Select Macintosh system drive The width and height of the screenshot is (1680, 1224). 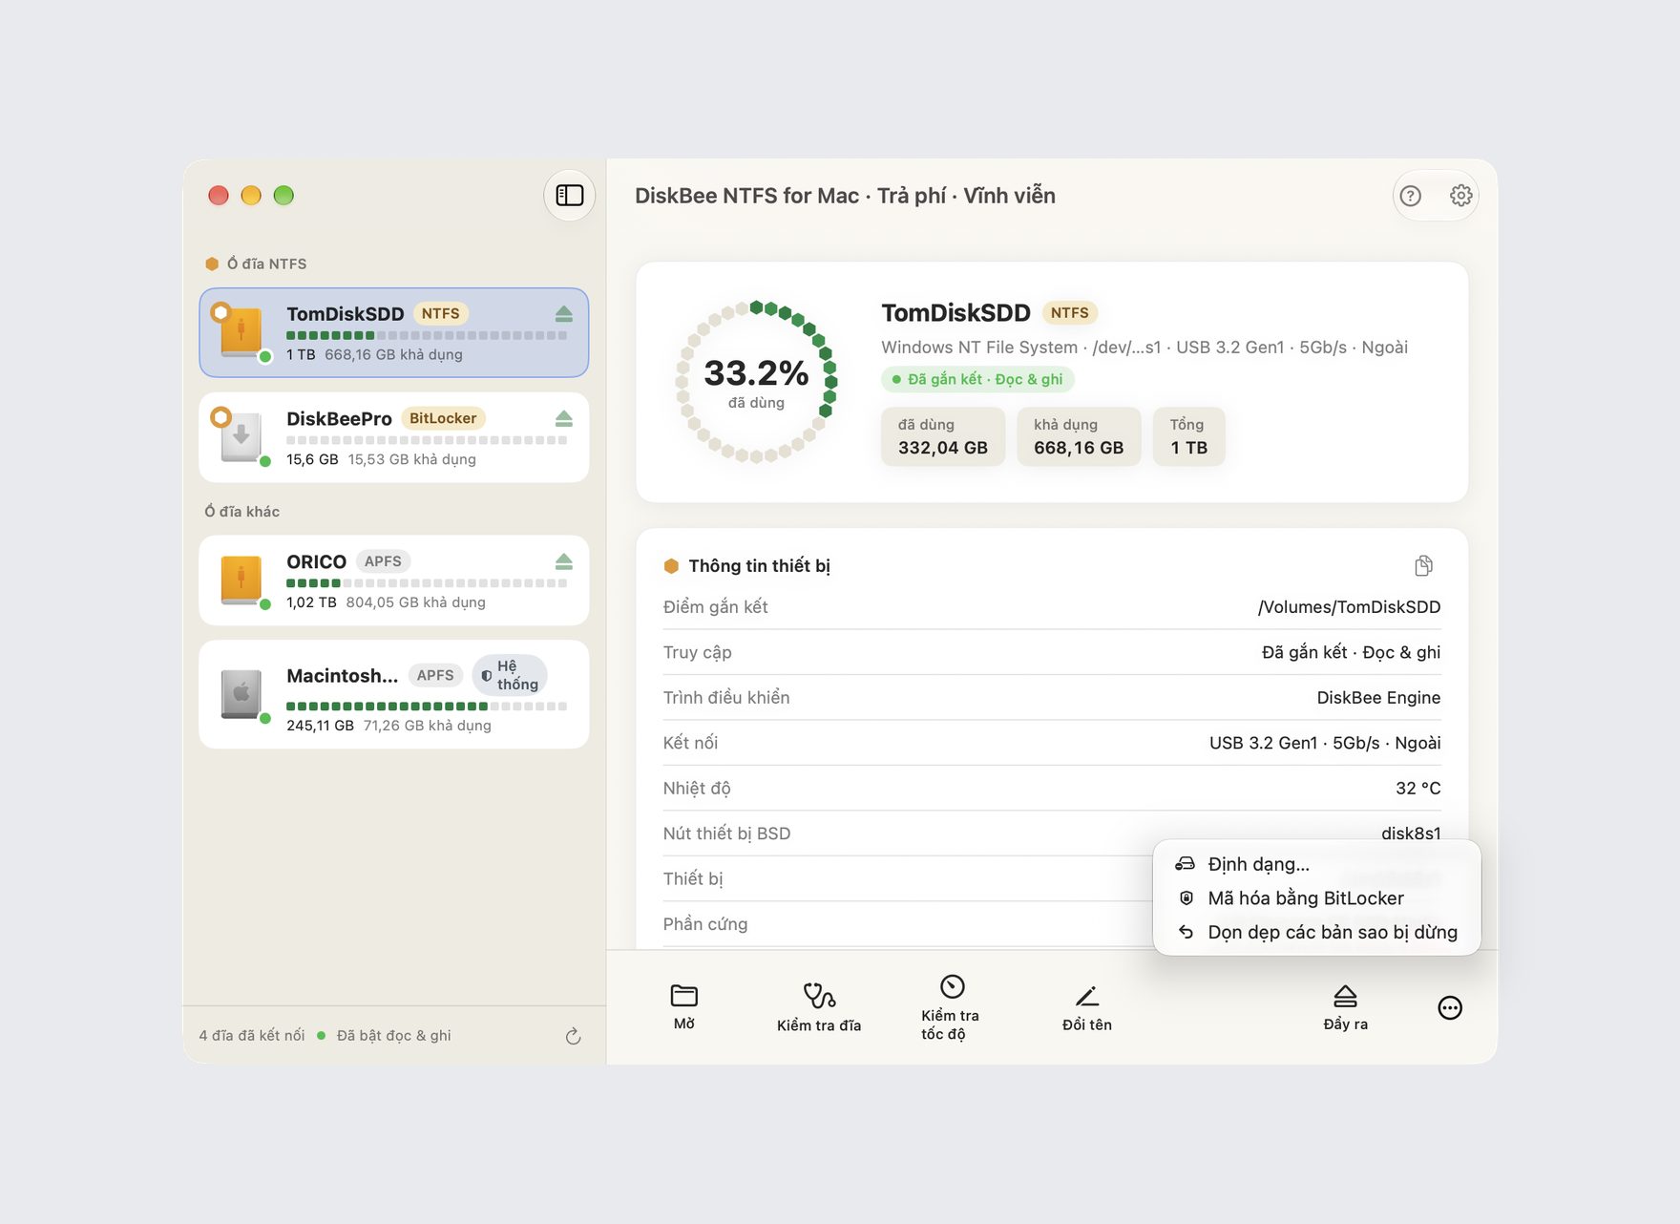pyautogui.click(x=394, y=694)
